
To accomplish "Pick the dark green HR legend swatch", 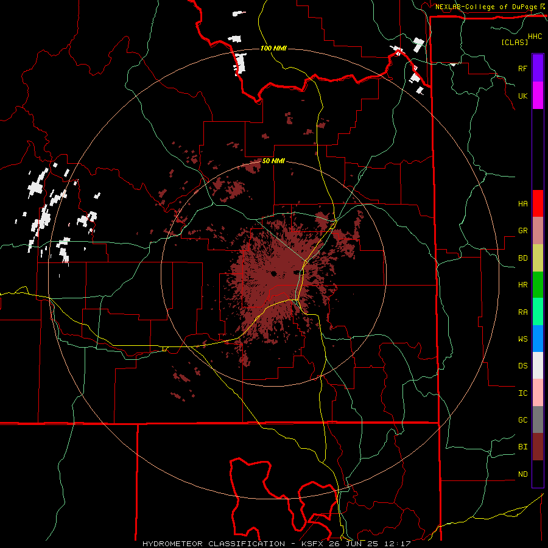I will coord(538,284).
